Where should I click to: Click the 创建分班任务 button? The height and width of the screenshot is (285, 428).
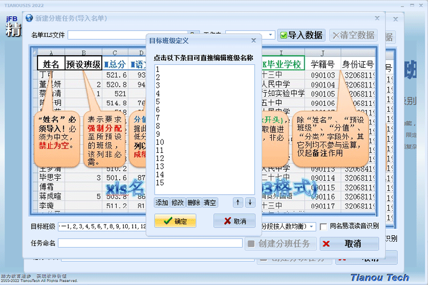pyautogui.click(x=280, y=243)
